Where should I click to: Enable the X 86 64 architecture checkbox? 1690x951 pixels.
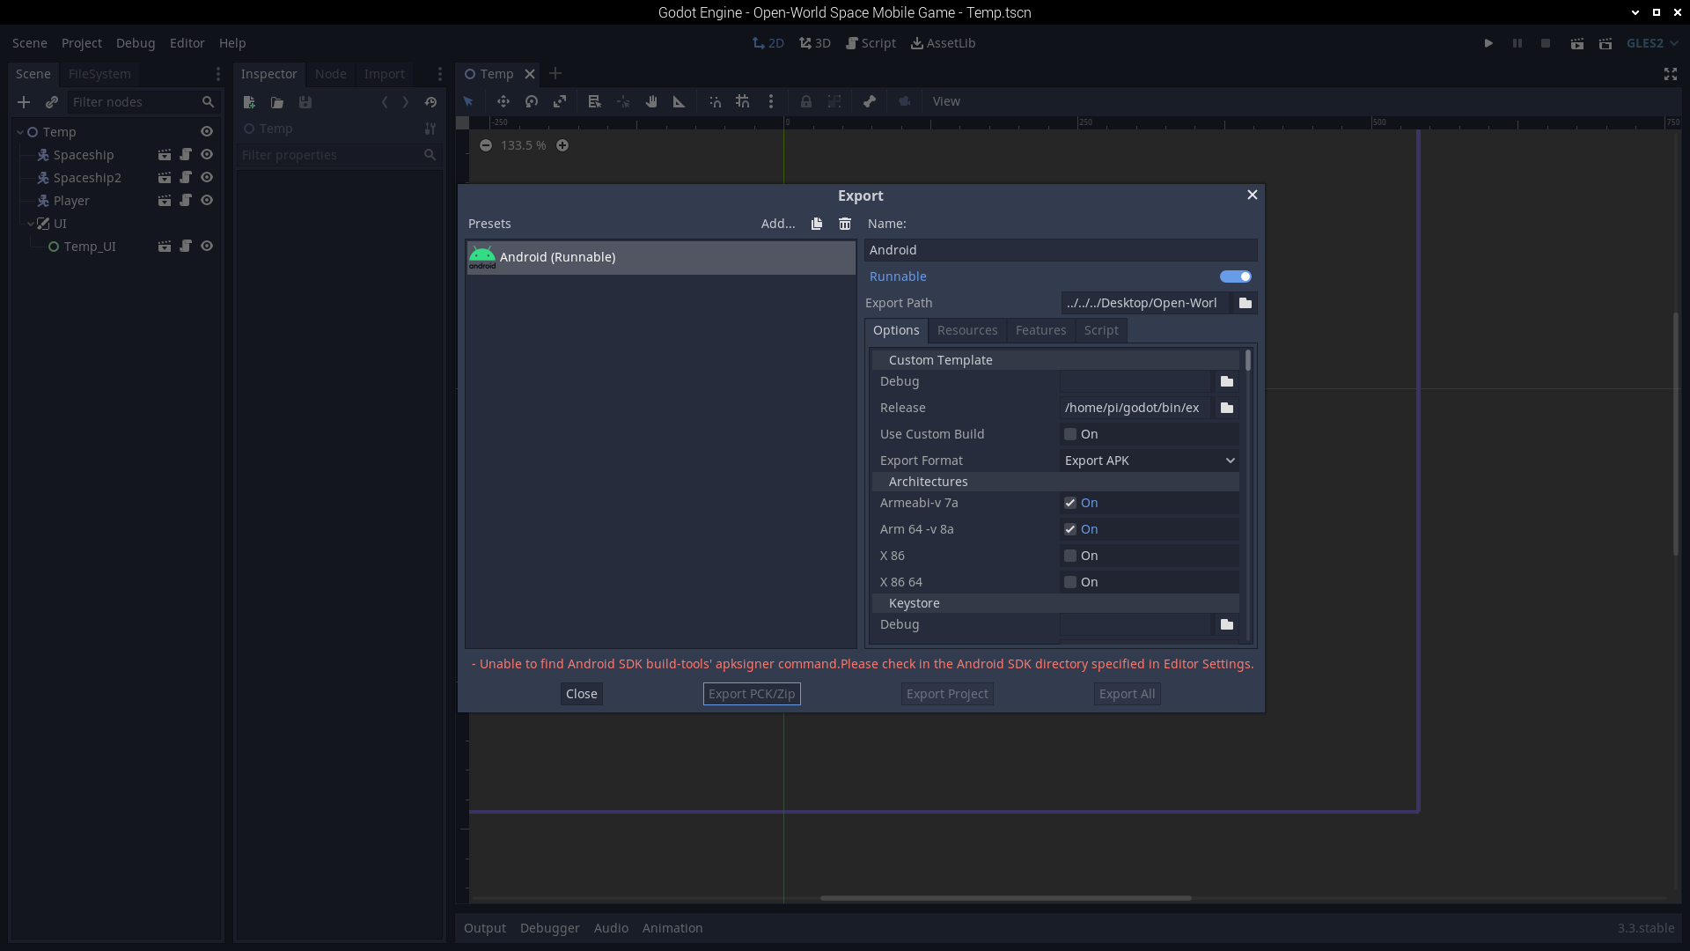(1070, 581)
